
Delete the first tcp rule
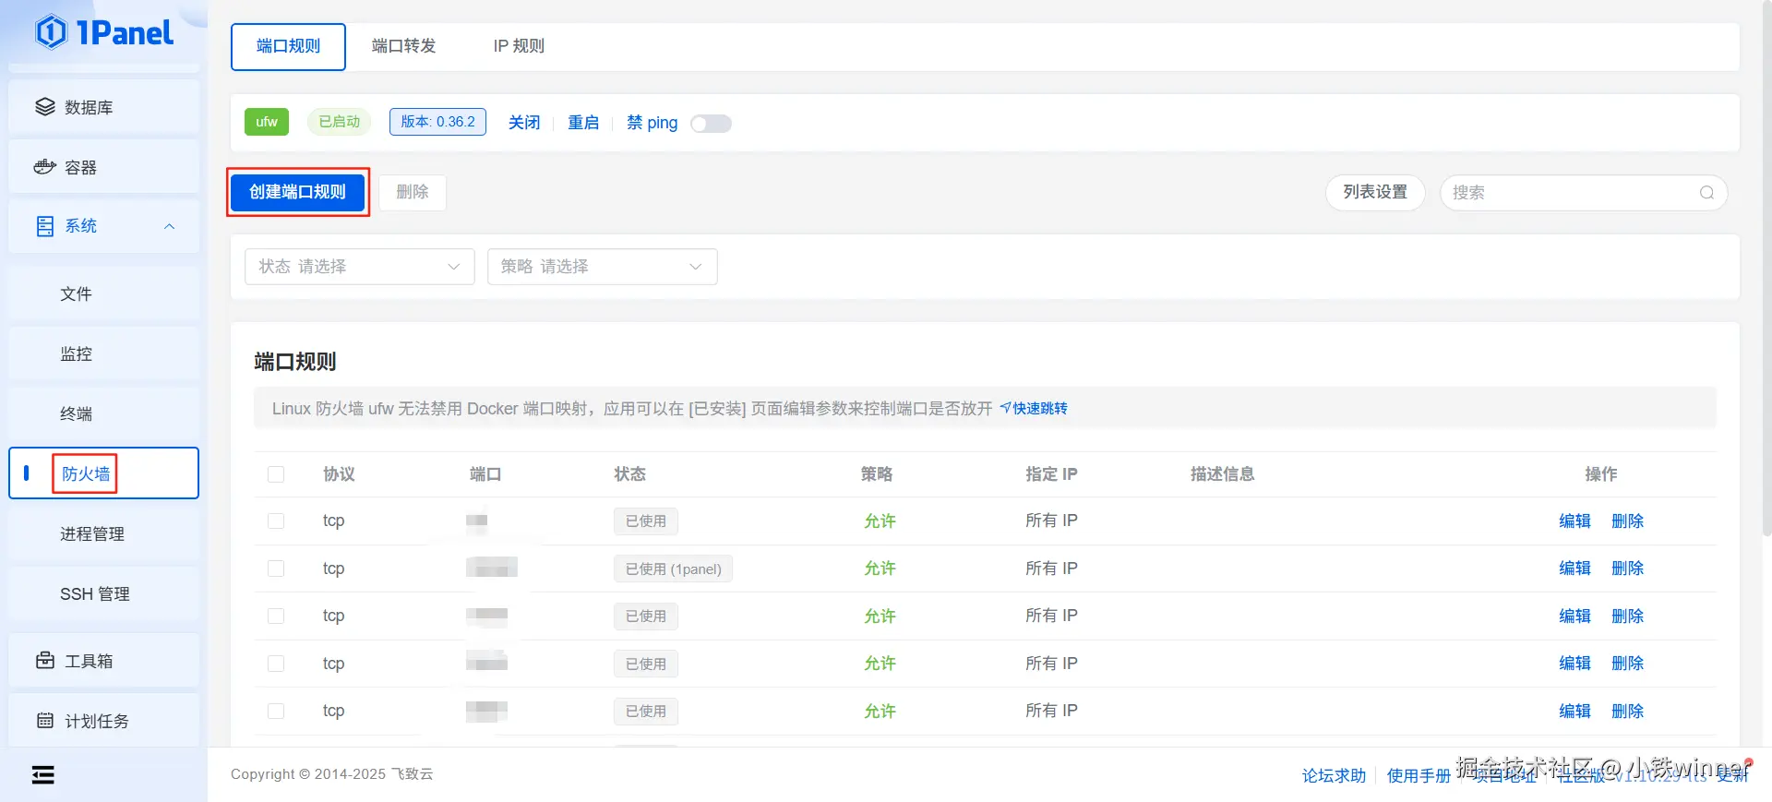tap(1628, 521)
